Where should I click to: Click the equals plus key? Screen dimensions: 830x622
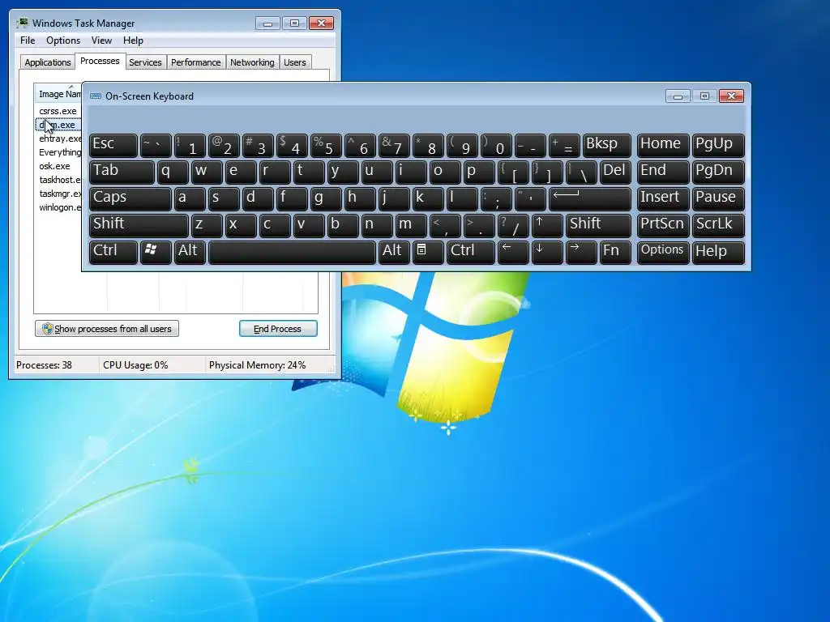click(x=564, y=145)
